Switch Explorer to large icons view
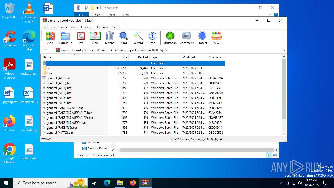 [275, 155]
